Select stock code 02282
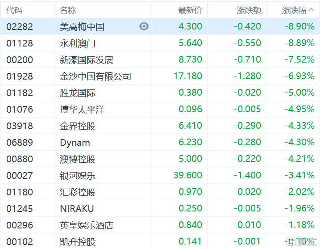320x249 pixels. [x=20, y=26]
